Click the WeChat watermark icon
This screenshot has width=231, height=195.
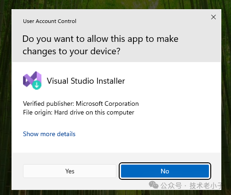click(154, 185)
